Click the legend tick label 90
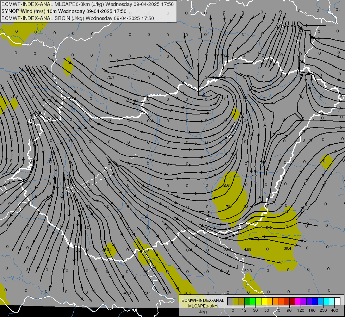Image resolution: width=345 pixels, height=317 pixels. 289,310
